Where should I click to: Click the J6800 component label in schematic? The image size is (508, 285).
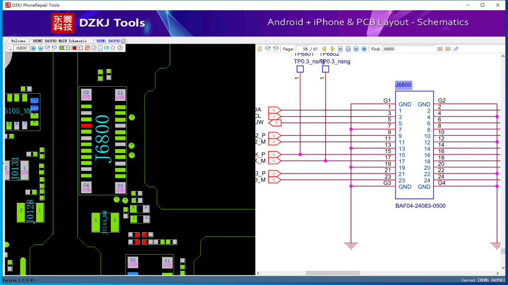pyautogui.click(x=403, y=85)
